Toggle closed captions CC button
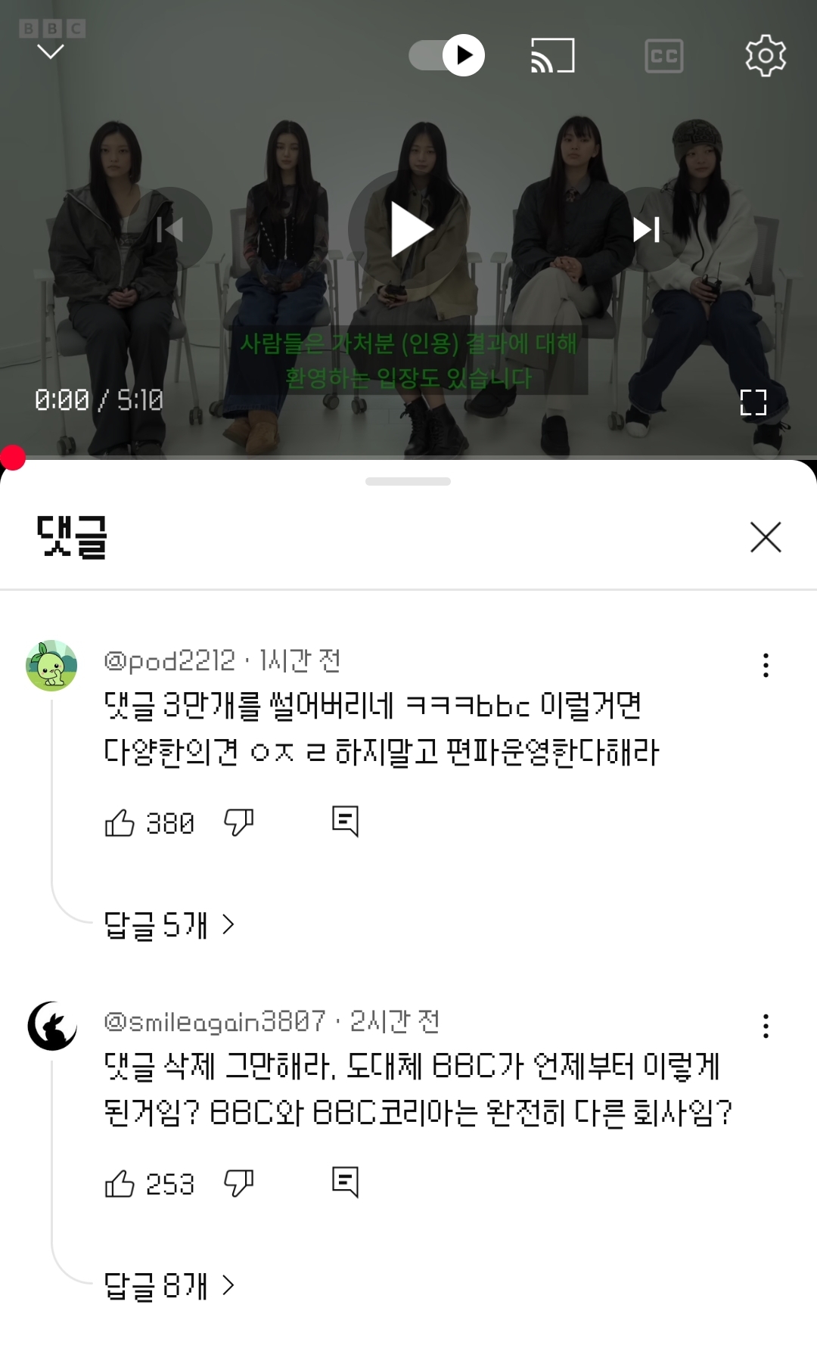 tap(663, 56)
